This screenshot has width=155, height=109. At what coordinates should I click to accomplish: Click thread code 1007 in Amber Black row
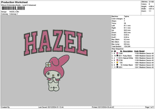pos(137,65)
